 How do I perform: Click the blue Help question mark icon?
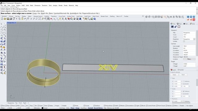(95, 19)
